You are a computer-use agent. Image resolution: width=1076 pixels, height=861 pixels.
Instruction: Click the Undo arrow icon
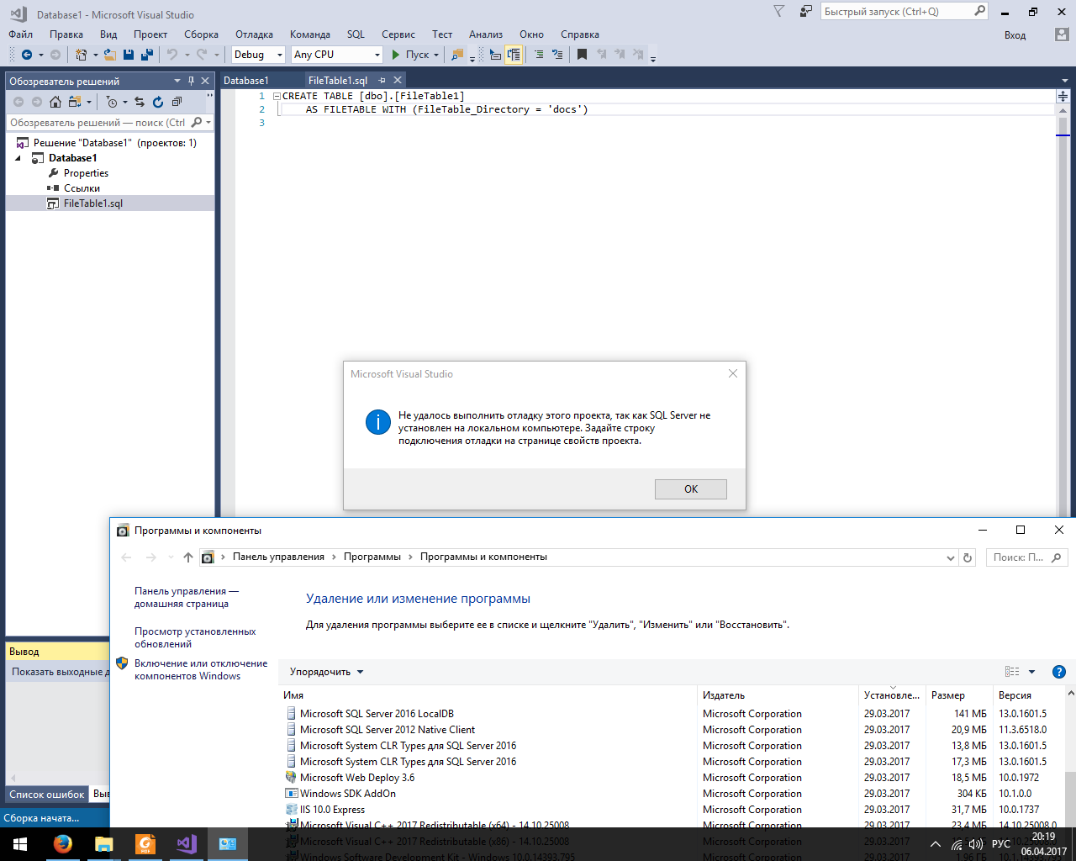tap(172, 55)
